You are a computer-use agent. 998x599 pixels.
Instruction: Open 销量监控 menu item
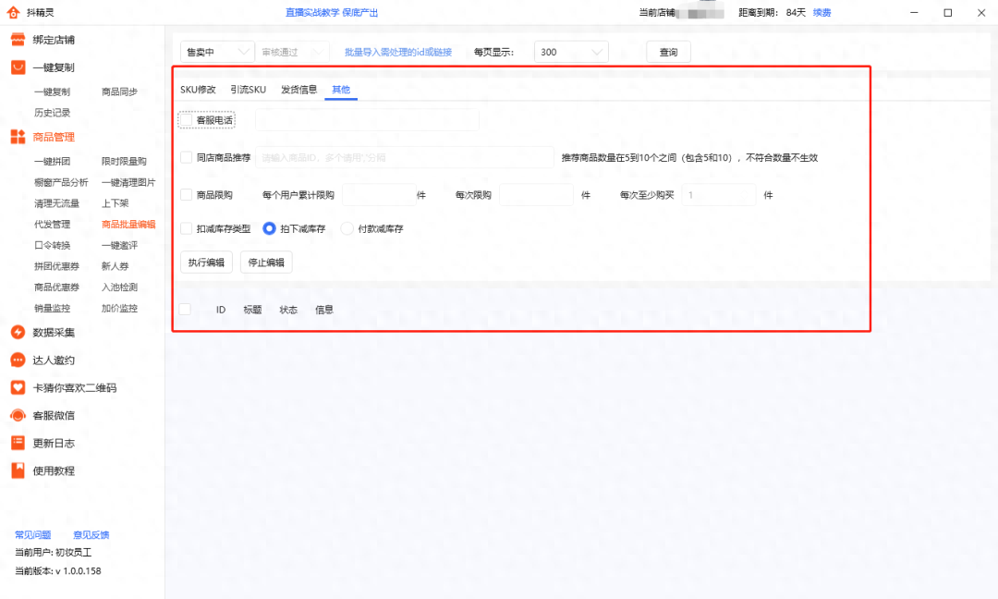click(52, 308)
